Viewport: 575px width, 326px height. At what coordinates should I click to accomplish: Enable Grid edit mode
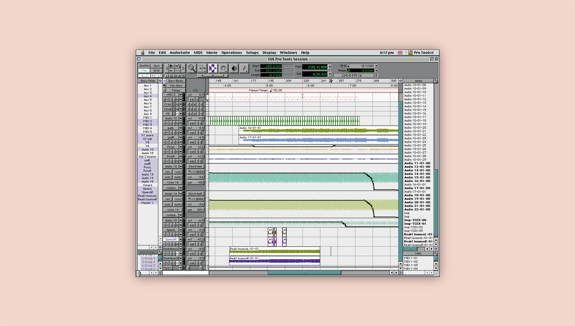[156, 71]
